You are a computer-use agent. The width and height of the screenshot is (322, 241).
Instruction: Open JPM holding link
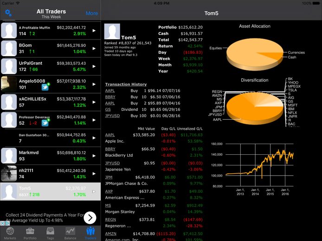(x=109, y=177)
